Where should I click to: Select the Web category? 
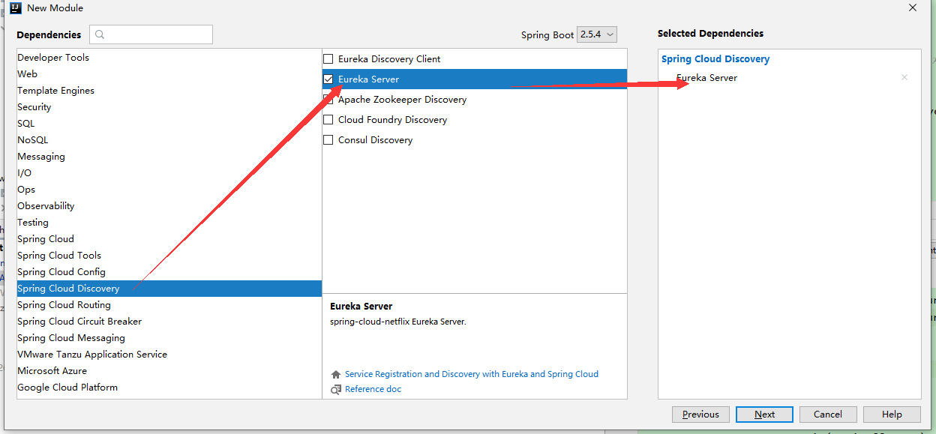click(x=169, y=74)
